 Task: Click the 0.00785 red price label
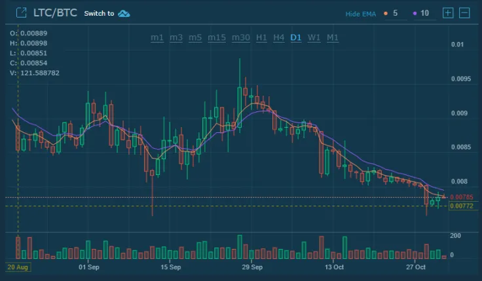coord(462,197)
